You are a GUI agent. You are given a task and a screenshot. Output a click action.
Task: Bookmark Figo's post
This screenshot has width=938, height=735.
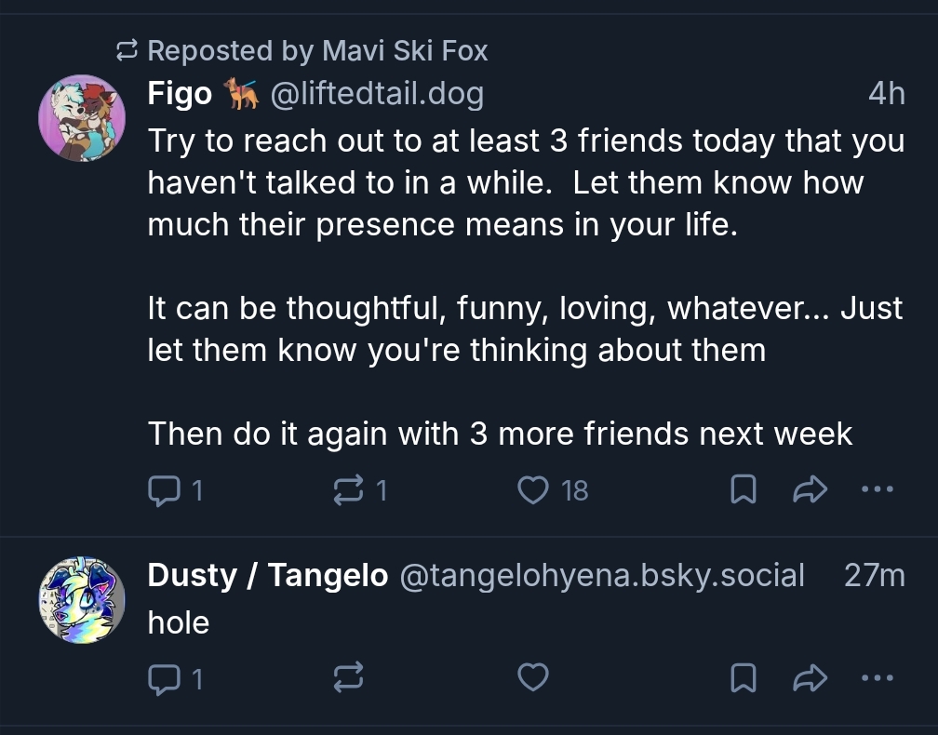[742, 489]
